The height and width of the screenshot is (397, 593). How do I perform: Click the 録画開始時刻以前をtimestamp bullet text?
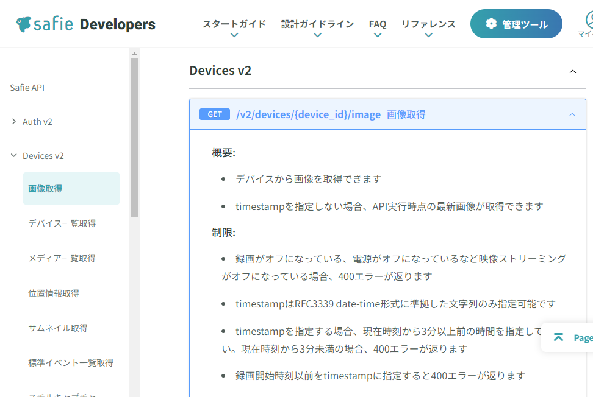381,376
